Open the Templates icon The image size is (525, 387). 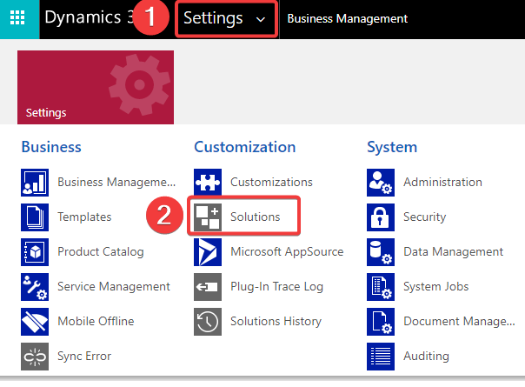(x=35, y=217)
